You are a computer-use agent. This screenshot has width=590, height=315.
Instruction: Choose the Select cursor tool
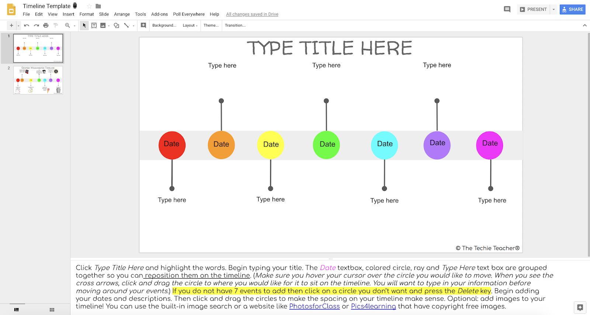coord(84,25)
